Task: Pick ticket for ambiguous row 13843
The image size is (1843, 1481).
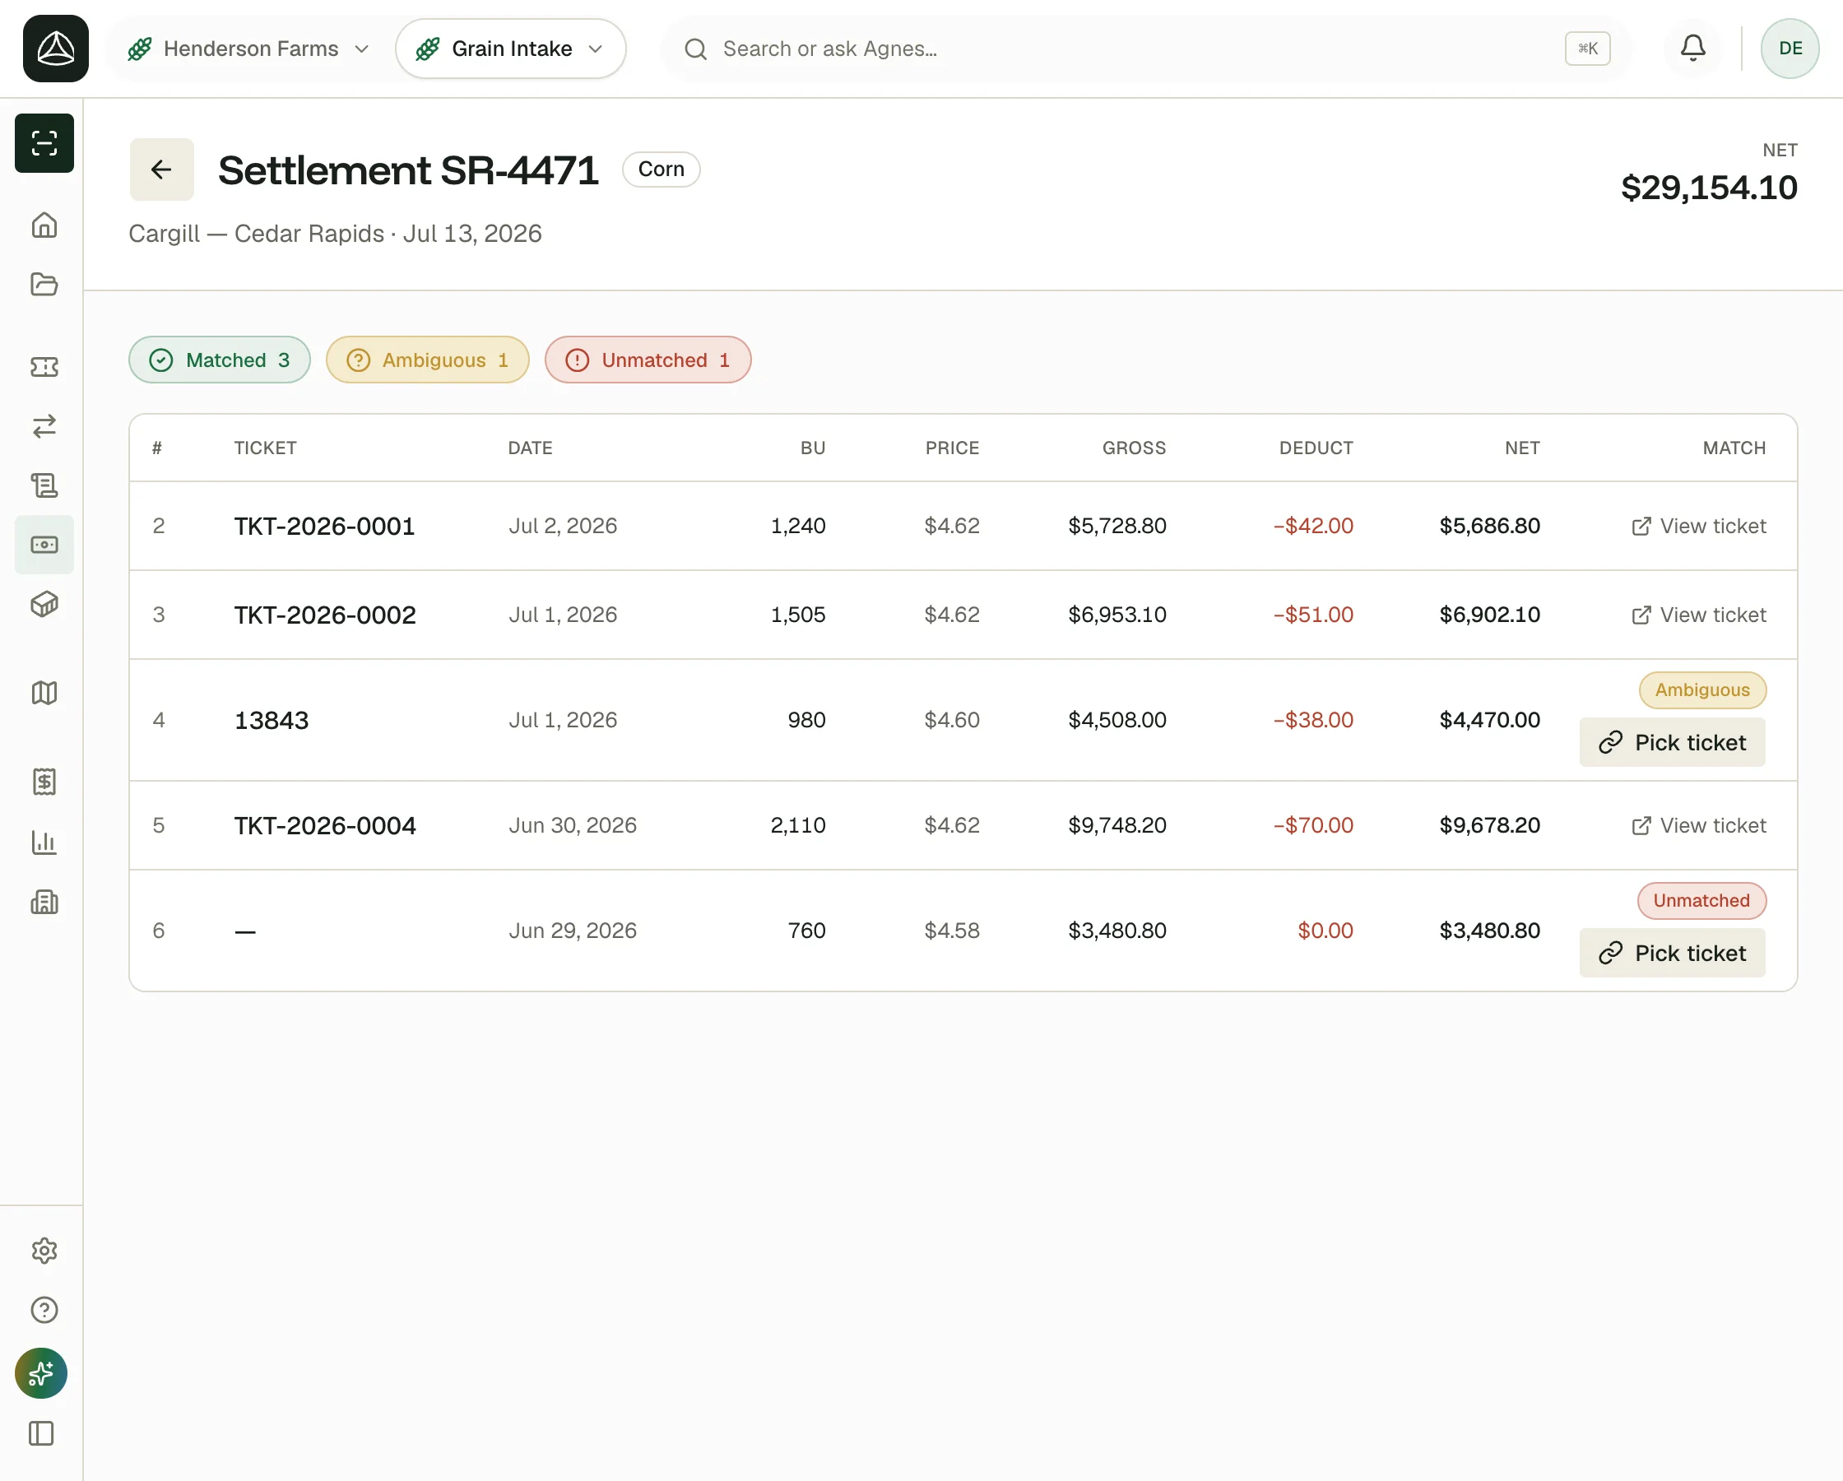Action: tap(1672, 742)
